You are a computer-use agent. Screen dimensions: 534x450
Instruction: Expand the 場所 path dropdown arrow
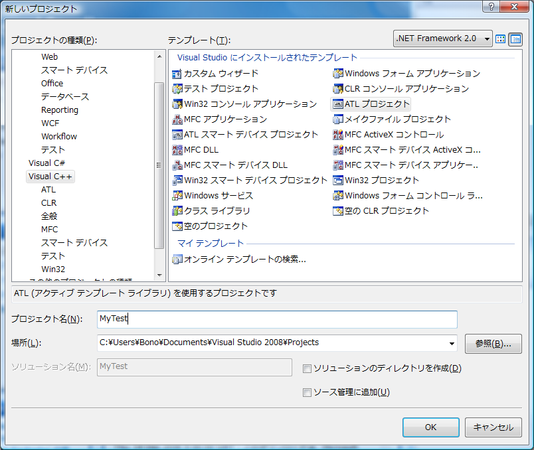pos(452,343)
